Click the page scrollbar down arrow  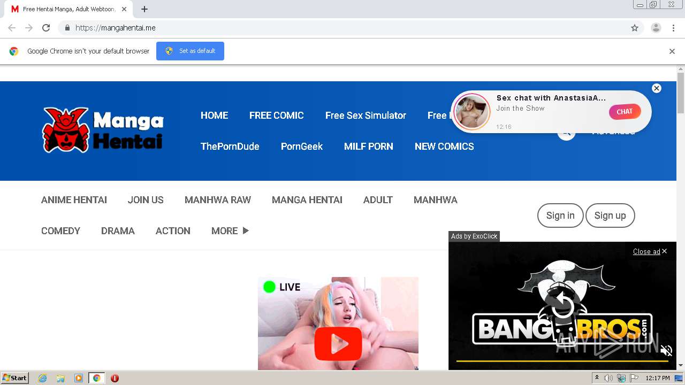[681, 366]
